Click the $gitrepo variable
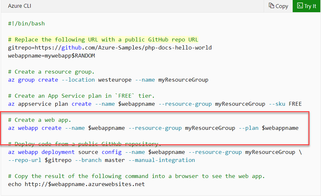The width and height of the screenshot is (321, 196). [58, 160]
